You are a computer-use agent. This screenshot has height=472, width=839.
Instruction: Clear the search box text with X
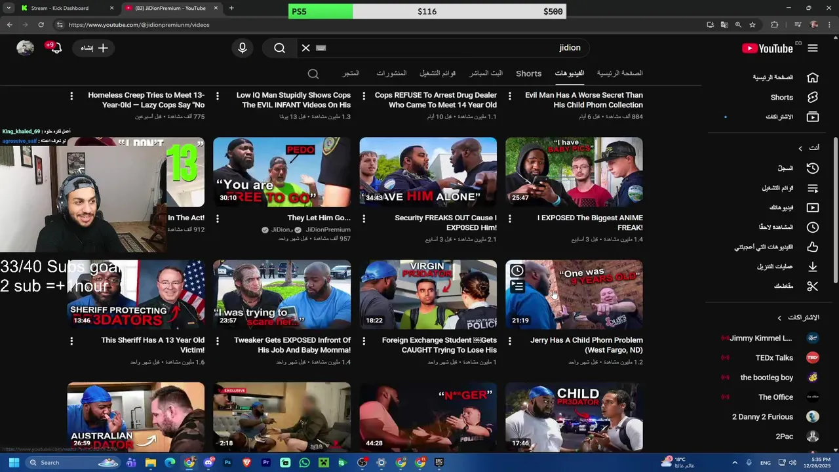[x=305, y=48]
